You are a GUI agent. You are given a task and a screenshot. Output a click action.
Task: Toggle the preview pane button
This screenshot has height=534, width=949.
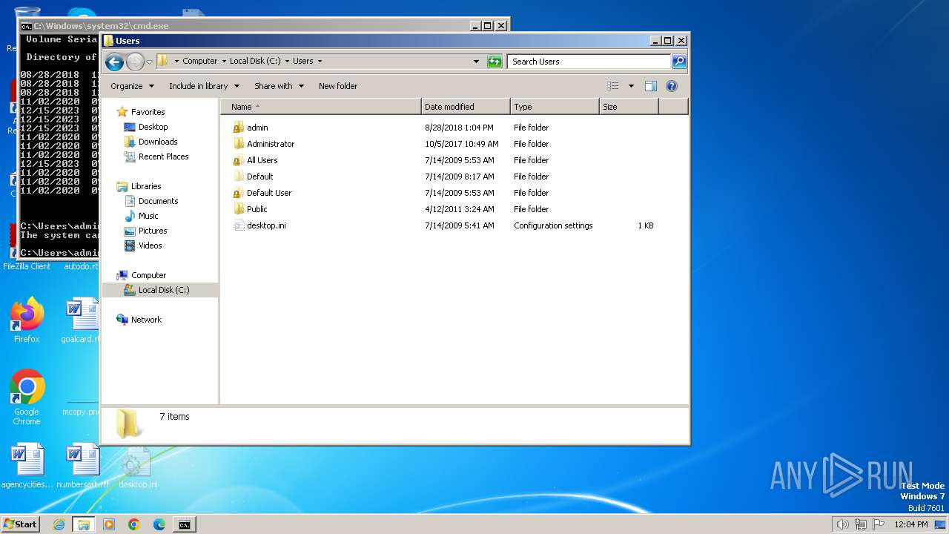click(x=651, y=86)
